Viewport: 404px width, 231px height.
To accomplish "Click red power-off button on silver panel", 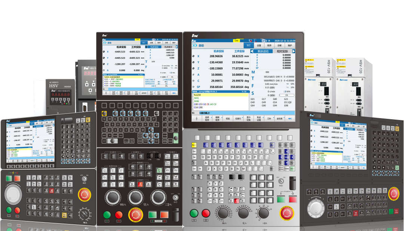I will (x=293, y=200).
